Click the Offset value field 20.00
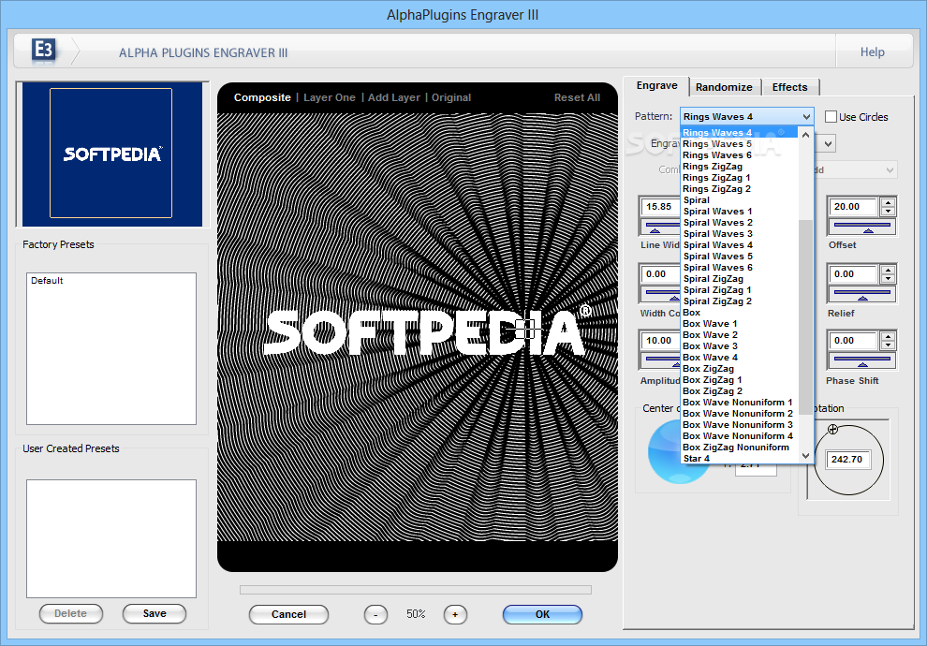 click(x=854, y=207)
